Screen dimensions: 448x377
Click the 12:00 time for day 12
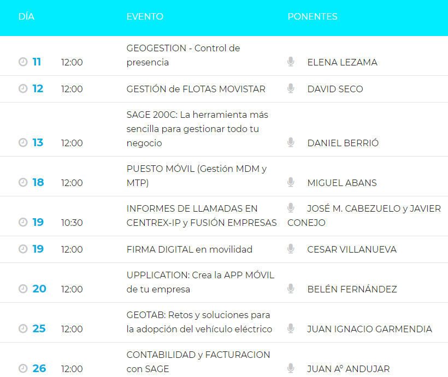point(71,88)
